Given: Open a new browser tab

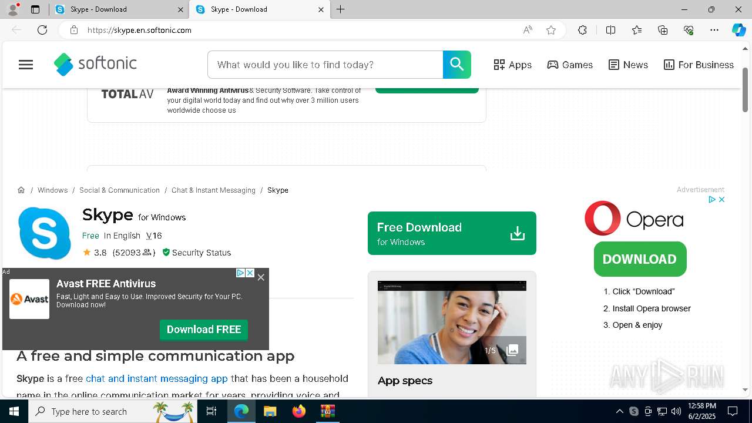Looking at the screenshot, I should (341, 9).
